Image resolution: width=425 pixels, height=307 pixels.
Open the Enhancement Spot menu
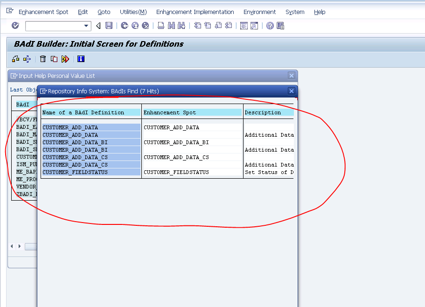point(43,12)
